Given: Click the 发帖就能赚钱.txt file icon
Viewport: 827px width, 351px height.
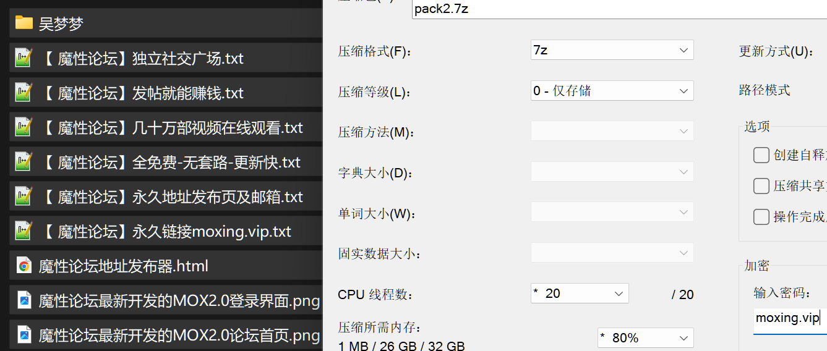Looking at the screenshot, I should pos(24,93).
